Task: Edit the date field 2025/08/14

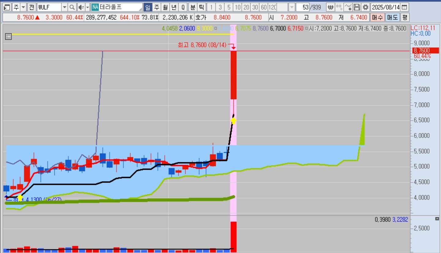Action: 386,7
